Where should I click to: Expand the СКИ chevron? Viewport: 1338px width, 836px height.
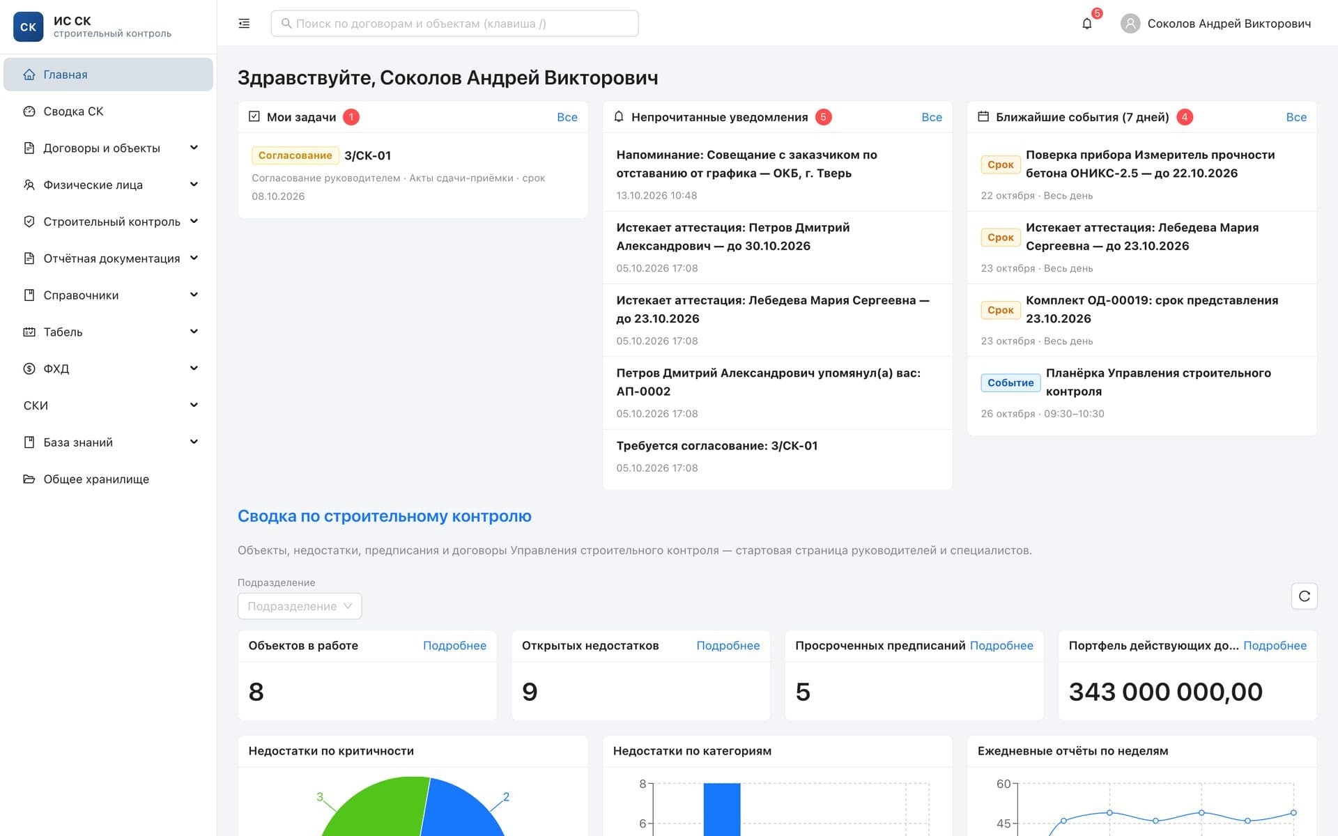(x=194, y=405)
